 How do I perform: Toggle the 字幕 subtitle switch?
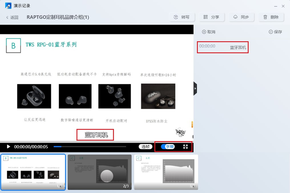coord(168,146)
